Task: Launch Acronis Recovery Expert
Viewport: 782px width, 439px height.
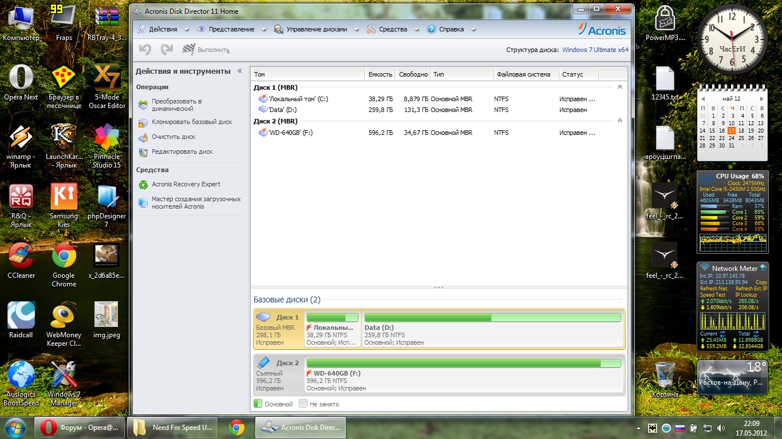Action: [185, 184]
